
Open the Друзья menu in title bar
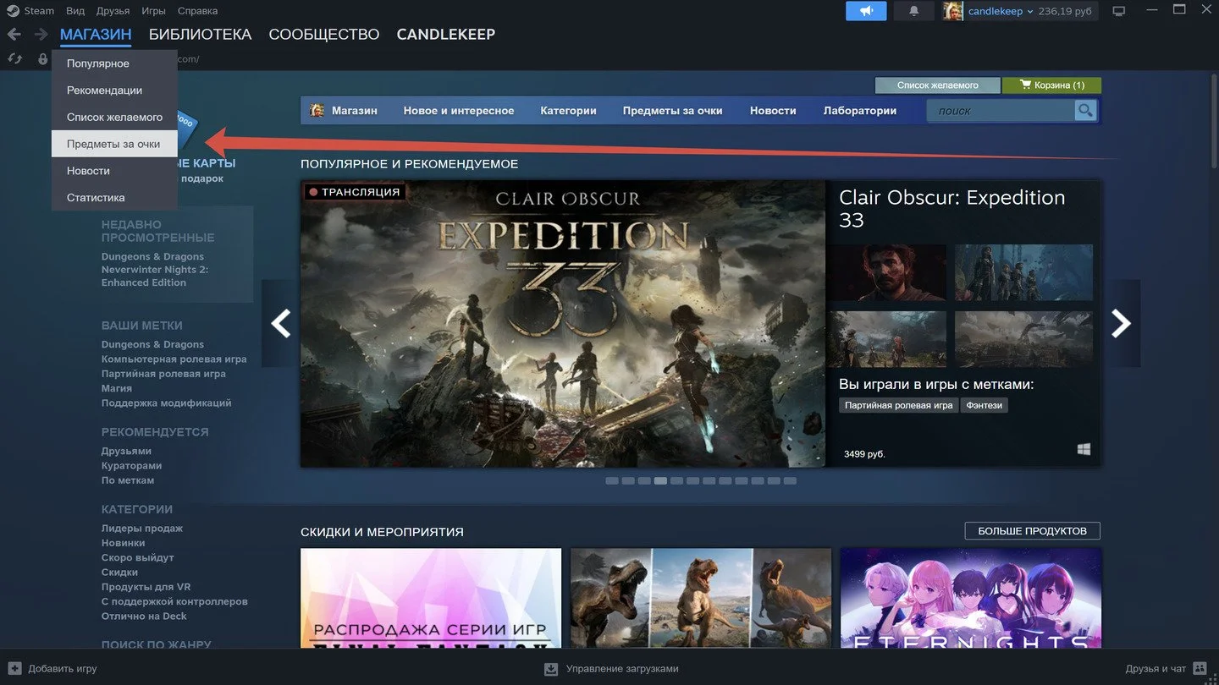[113, 11]
